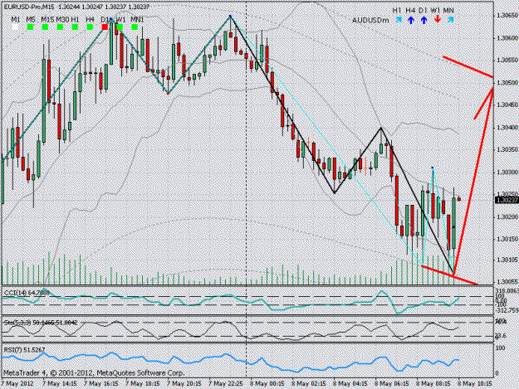Viewport: 519px width, 389px height.
Task: Click the green H4 timeframe square
Action: click(x=90, y=27)
